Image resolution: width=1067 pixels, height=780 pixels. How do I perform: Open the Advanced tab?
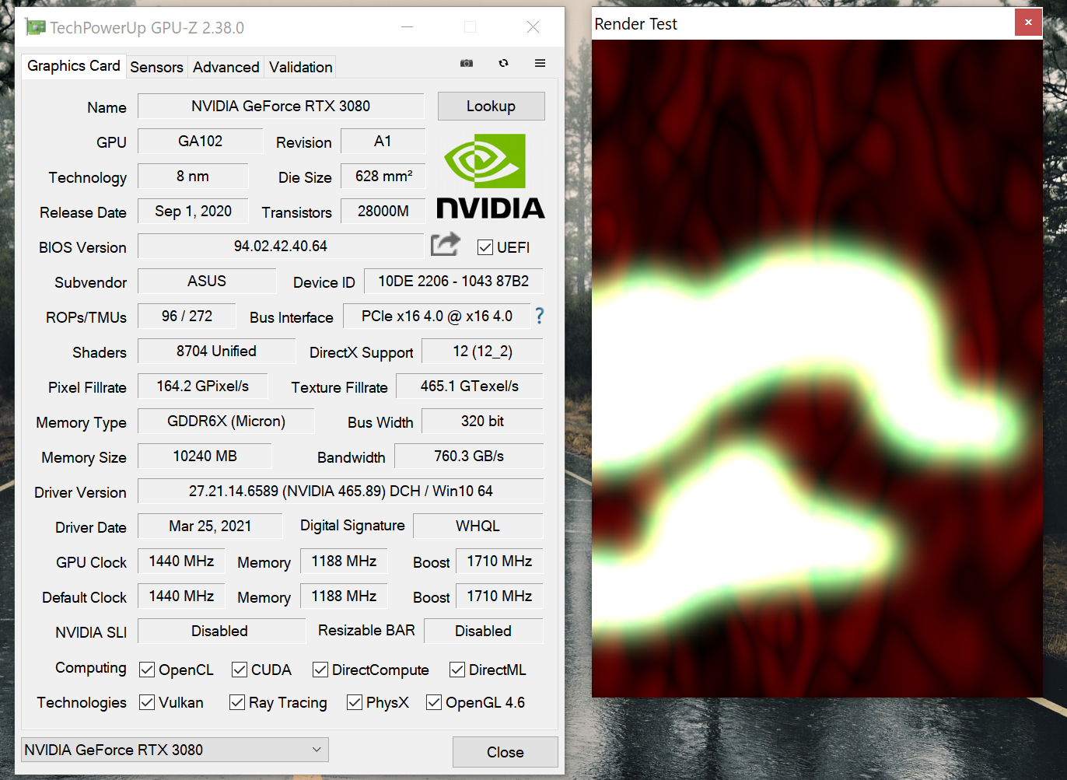click(x=226, y=67)
